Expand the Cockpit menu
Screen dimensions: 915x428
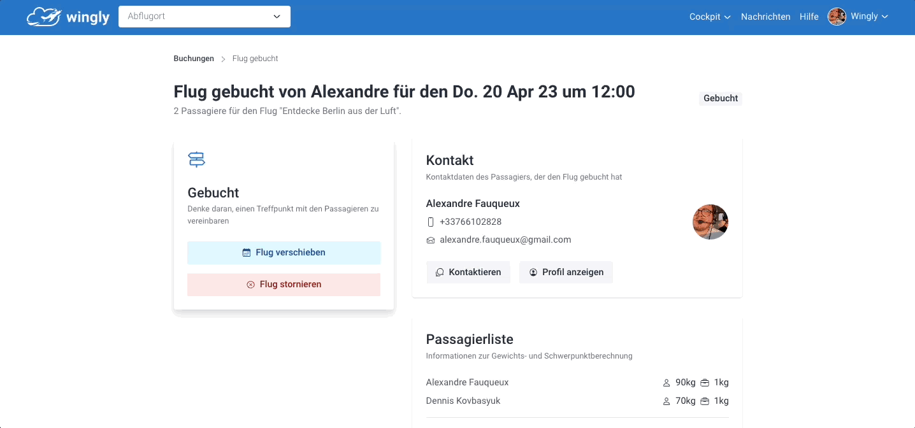click(x=710, y=17)
